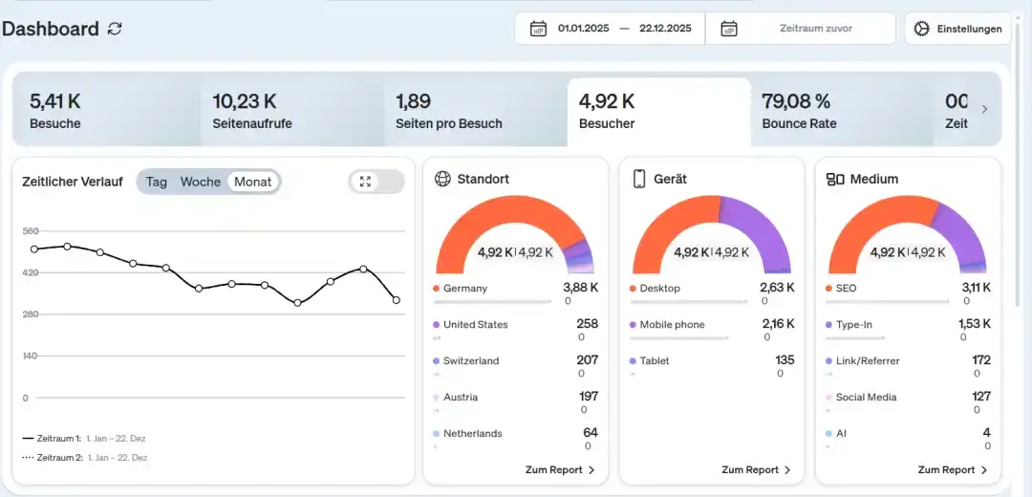Select the Monat time interval
The height and width of the screenshot is (497, 1032).
tap(253, 182)
